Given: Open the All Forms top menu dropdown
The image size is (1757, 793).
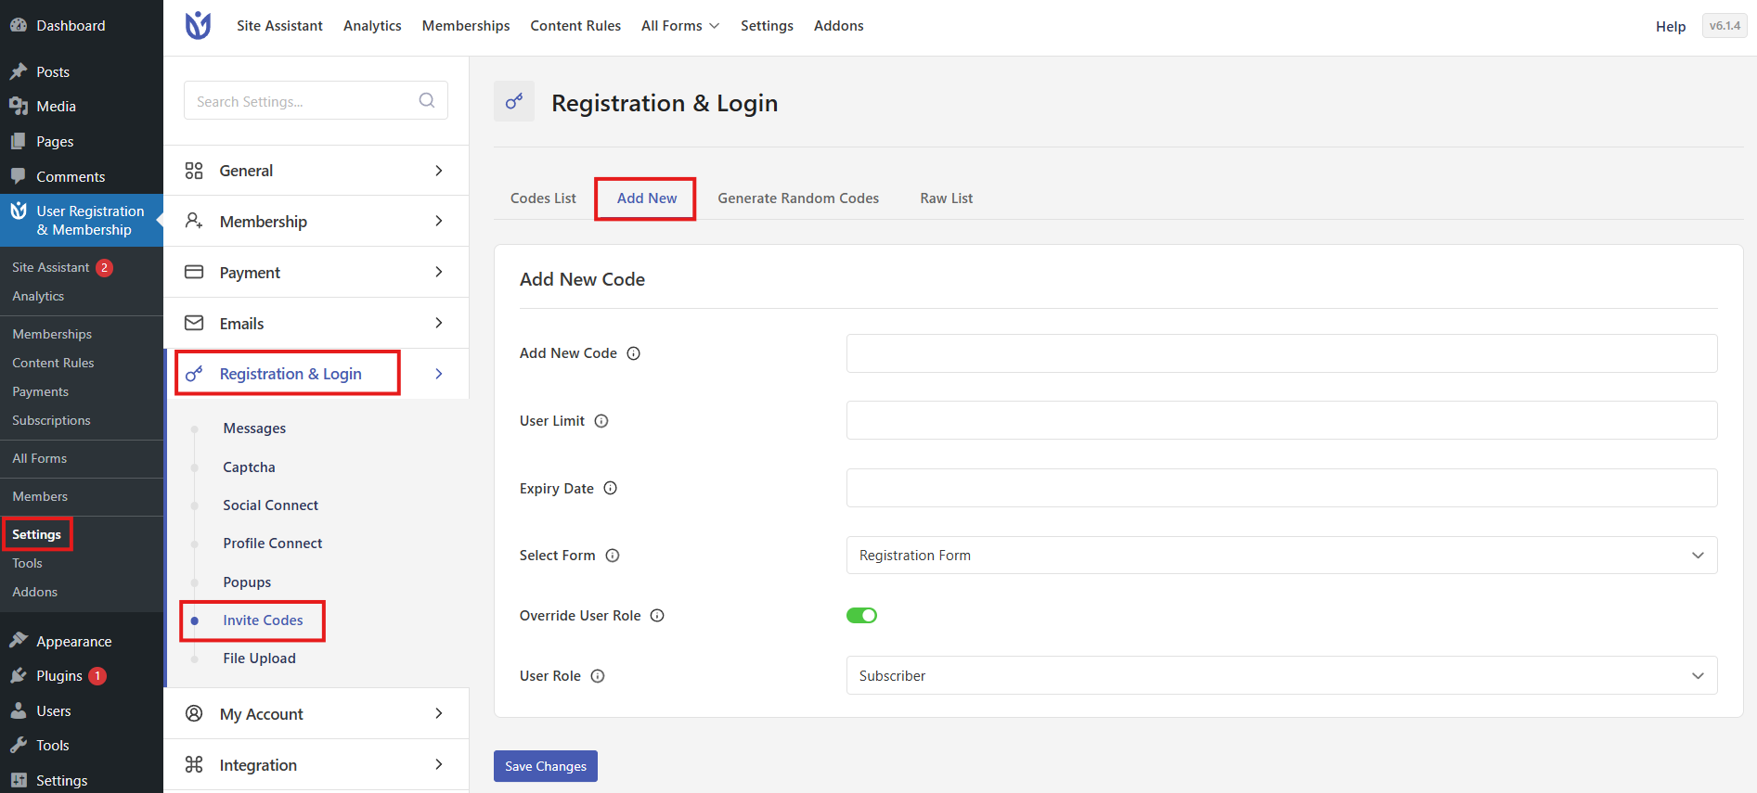Looking at the screenshot, I should pyautogui.click(x=680, y=26).
